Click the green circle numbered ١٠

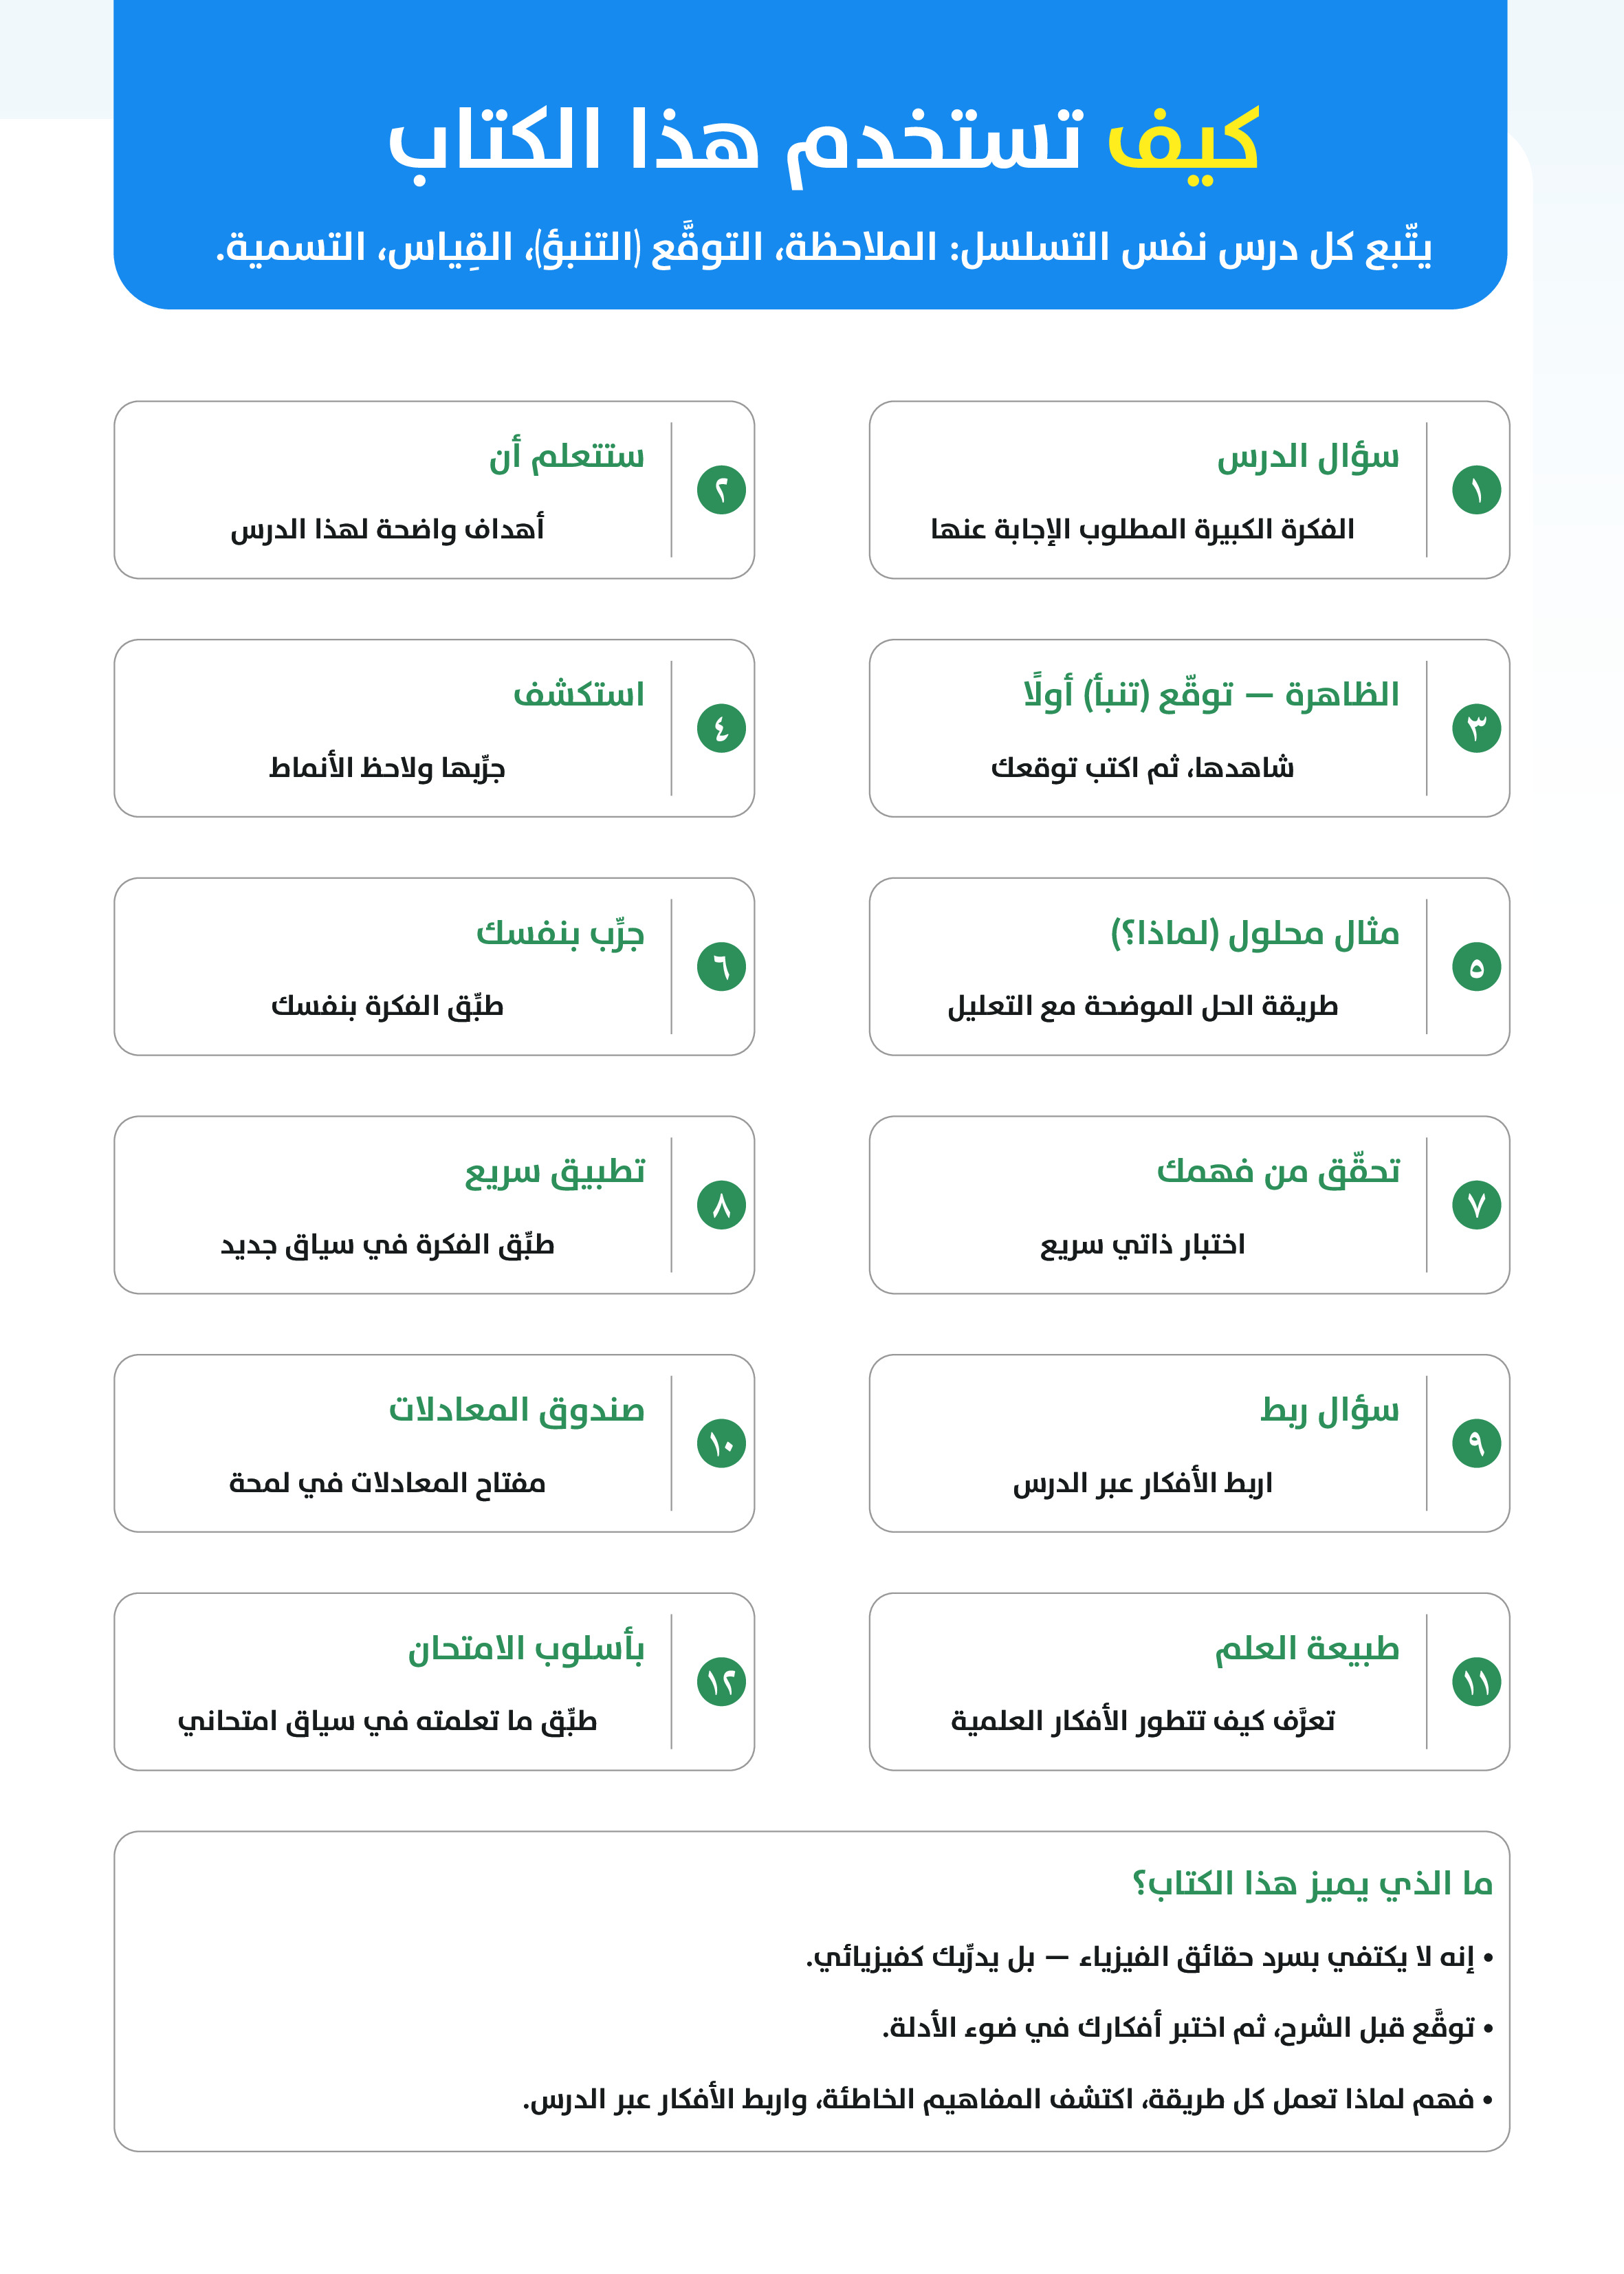tap(721, 1443)
